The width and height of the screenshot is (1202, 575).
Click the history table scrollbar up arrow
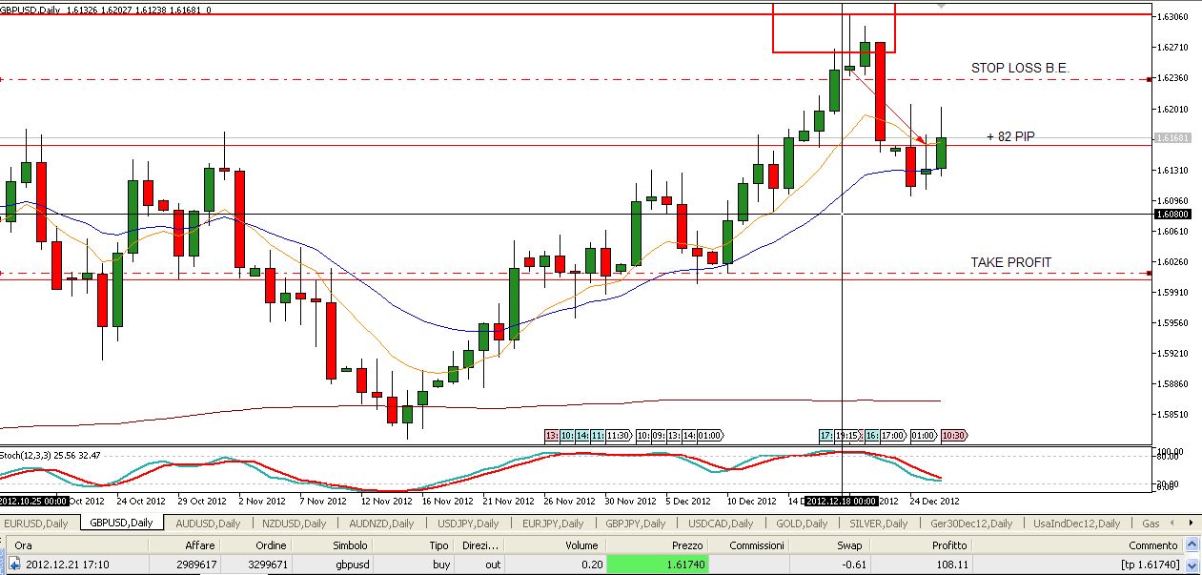pos(1192,544)
